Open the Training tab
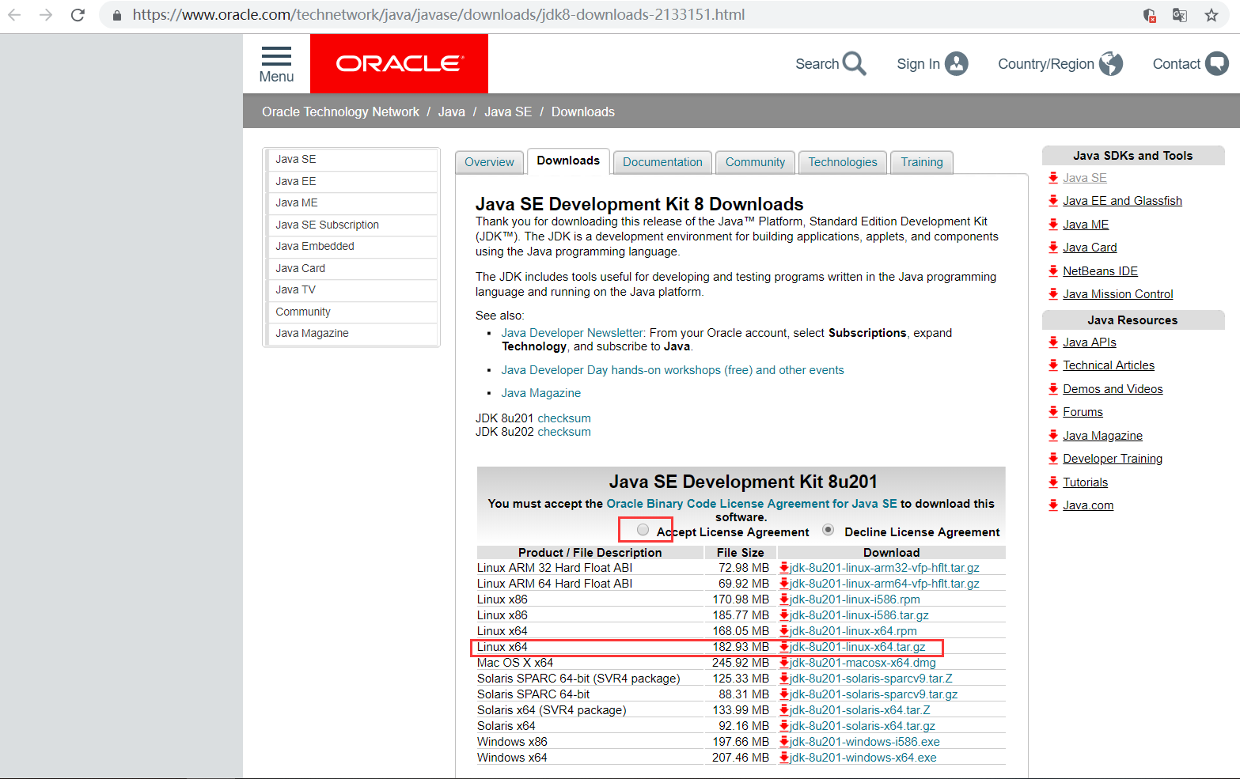 pos(922,162)
